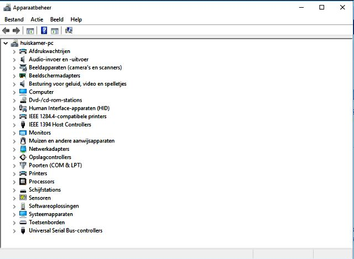
Task: Expand the Softwareoplossingen node
Action: (14, 207)
